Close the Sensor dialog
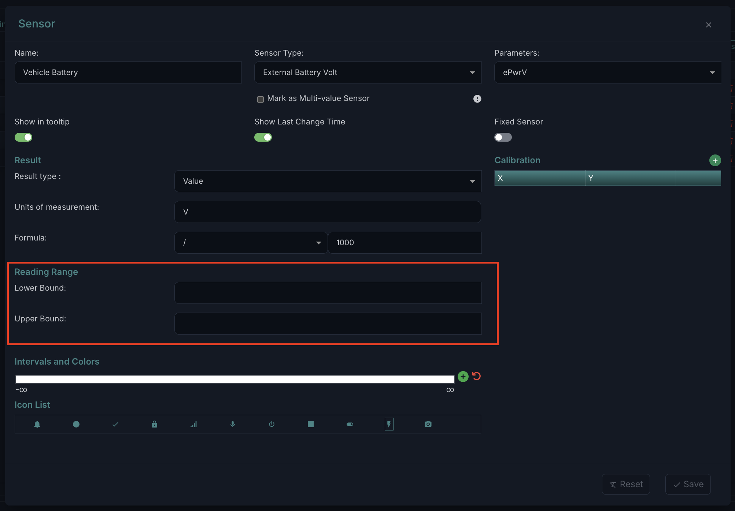 tap(708, 25)
